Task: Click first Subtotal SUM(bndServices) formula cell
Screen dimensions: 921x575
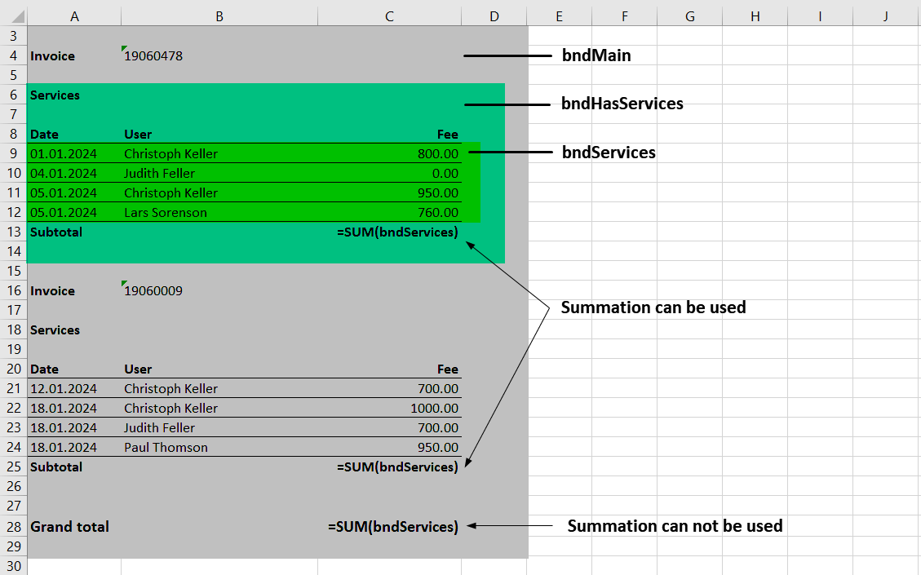Action: pos(397,232)
